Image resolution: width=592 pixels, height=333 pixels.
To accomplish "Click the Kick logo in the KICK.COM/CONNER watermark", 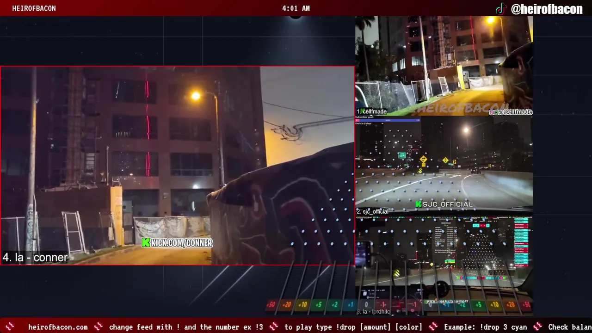I will (146, 243).
